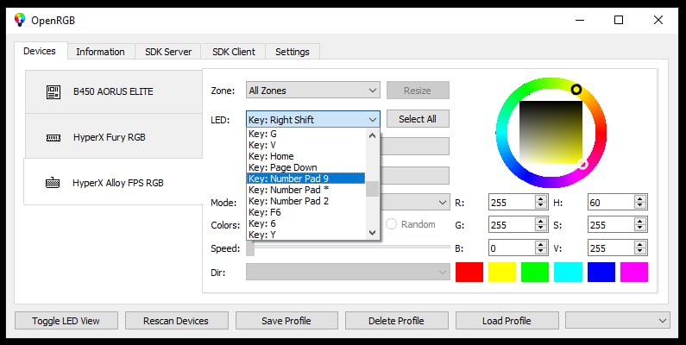
Task: Open the Dir direction dropdown
Action: click(x=348, y=273)
